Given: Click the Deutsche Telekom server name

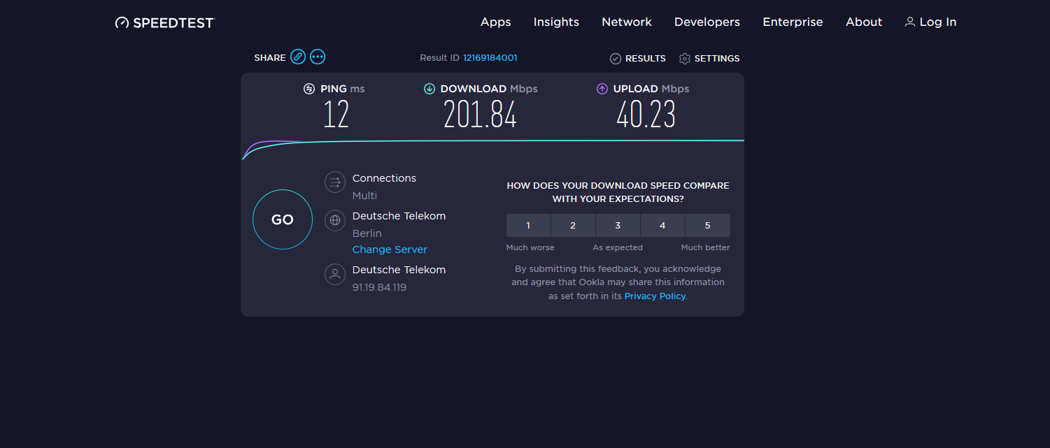Looking at the screenshot, I should coord(399,216).
